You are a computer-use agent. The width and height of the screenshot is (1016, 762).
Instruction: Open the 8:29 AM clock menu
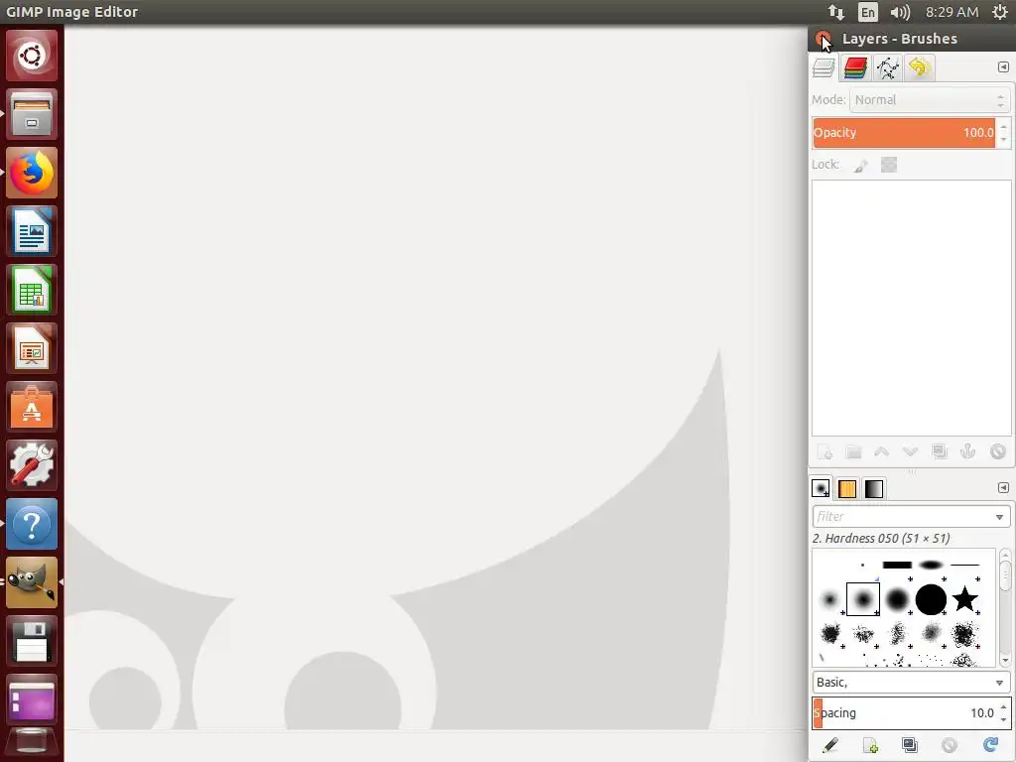(952, 12)
